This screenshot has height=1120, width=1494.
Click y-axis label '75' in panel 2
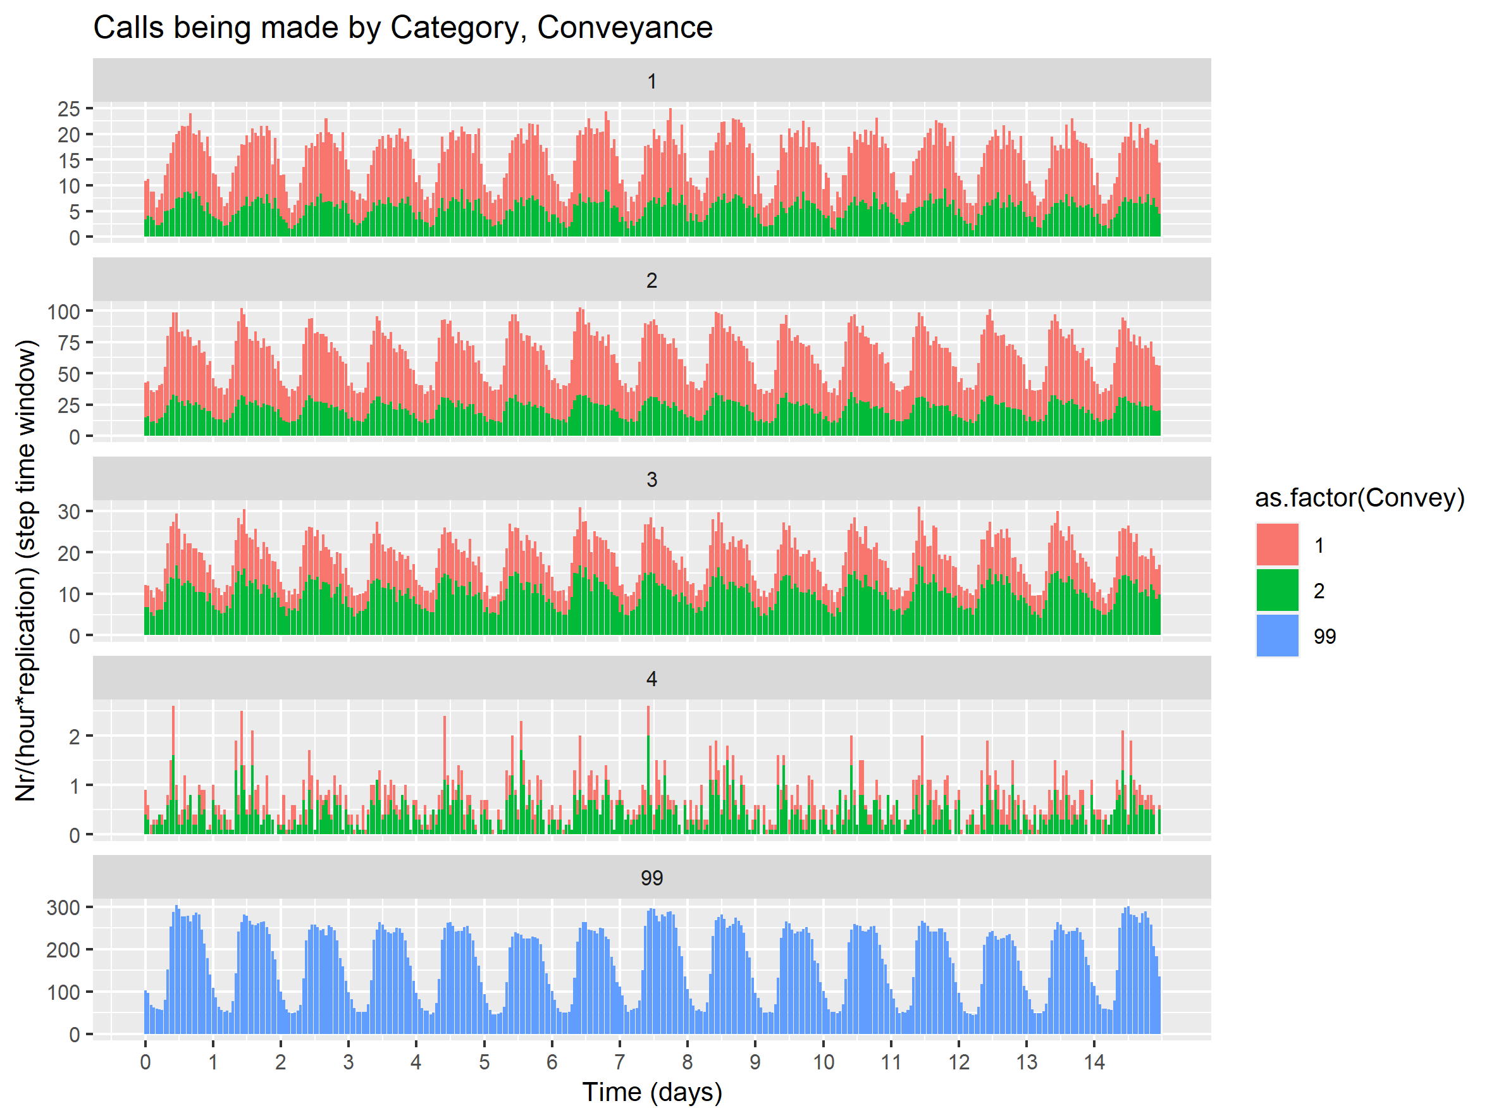click(69, 343)
